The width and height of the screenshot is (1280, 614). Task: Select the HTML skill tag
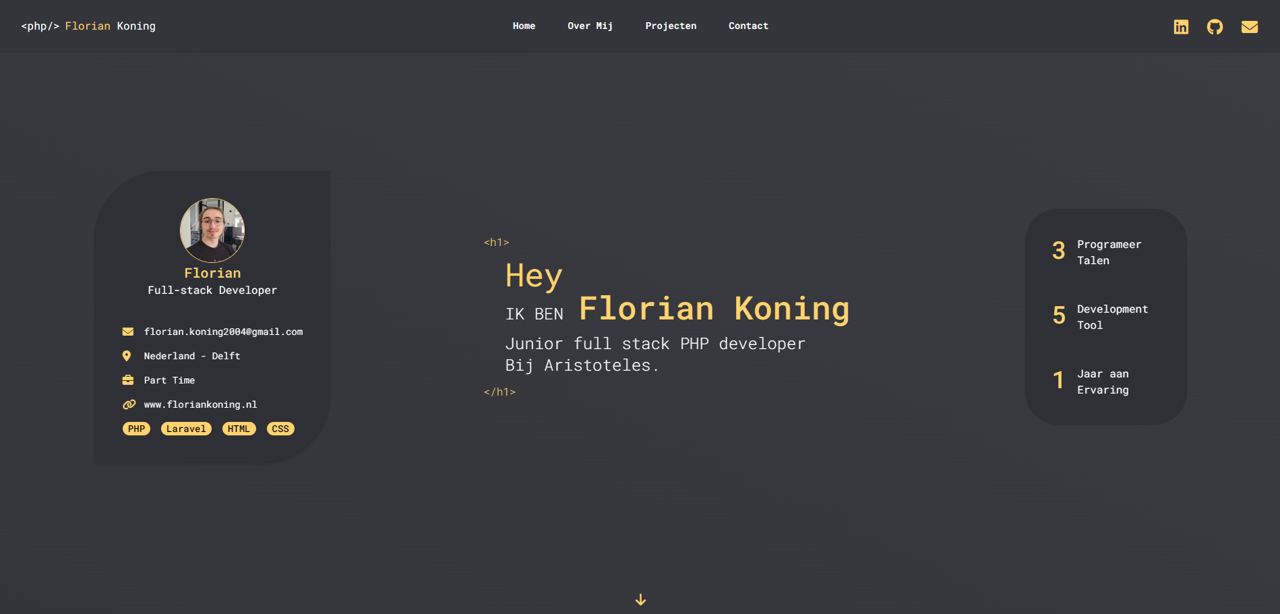(239, 429)
